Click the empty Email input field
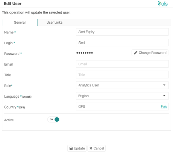173x154 pixels. (122, 64)
